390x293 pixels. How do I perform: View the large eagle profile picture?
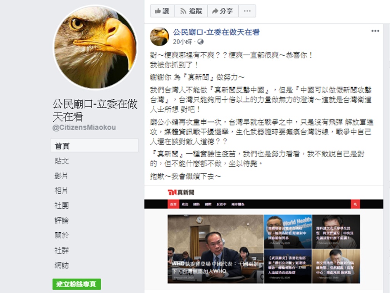pyautogui.click(x=96, y=47)
